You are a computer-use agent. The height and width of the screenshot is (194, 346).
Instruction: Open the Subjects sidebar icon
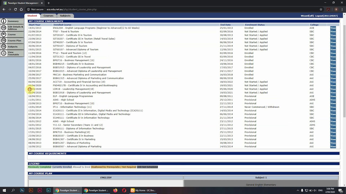[4, 47]
